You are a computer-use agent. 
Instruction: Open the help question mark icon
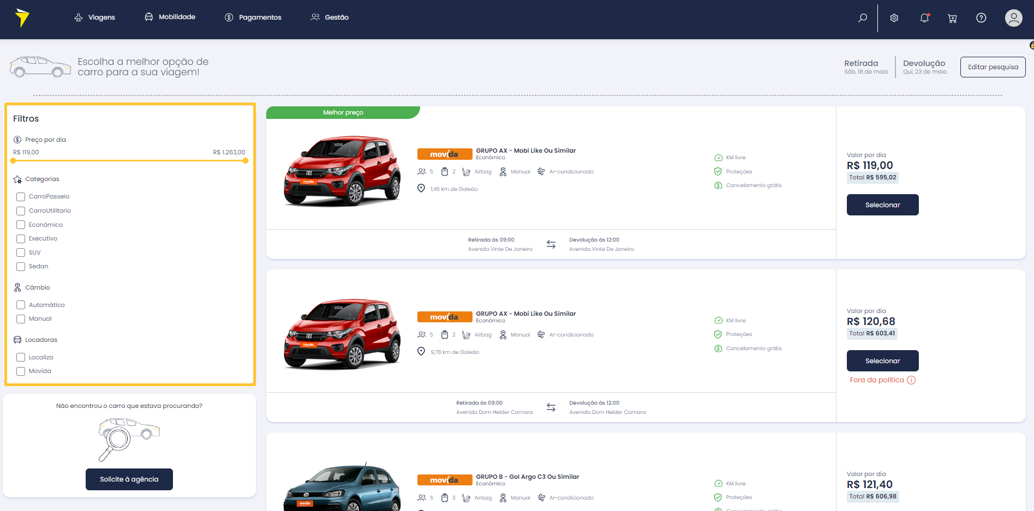click(x=981, y=18)
